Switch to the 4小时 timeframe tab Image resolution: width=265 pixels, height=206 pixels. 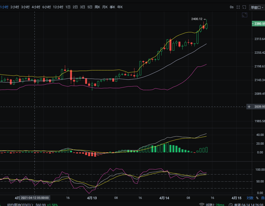pyautogui.click(x=36, y=7)
